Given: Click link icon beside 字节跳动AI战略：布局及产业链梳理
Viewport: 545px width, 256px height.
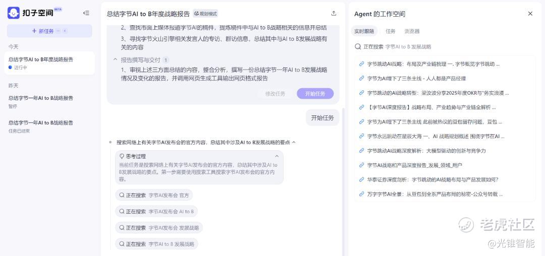Looking at the screenshot, I should click(361, 64).
